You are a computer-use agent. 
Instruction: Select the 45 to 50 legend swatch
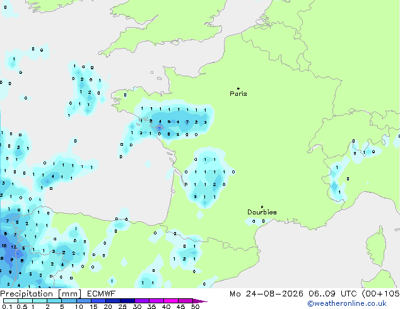[185, 301]
